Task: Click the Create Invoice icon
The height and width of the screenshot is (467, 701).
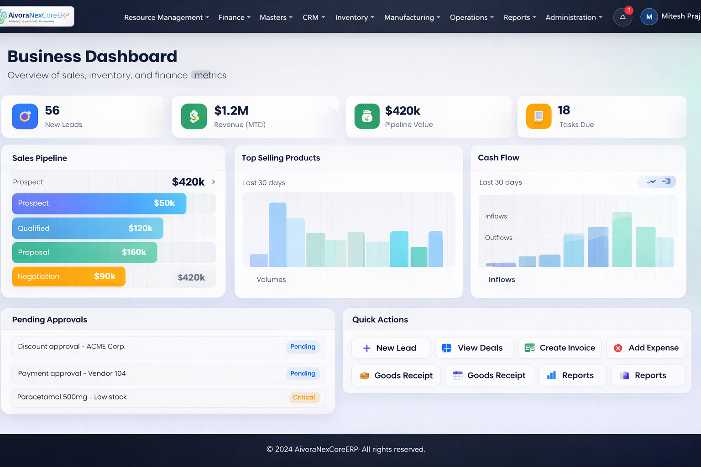Action: tap(529, 348)
